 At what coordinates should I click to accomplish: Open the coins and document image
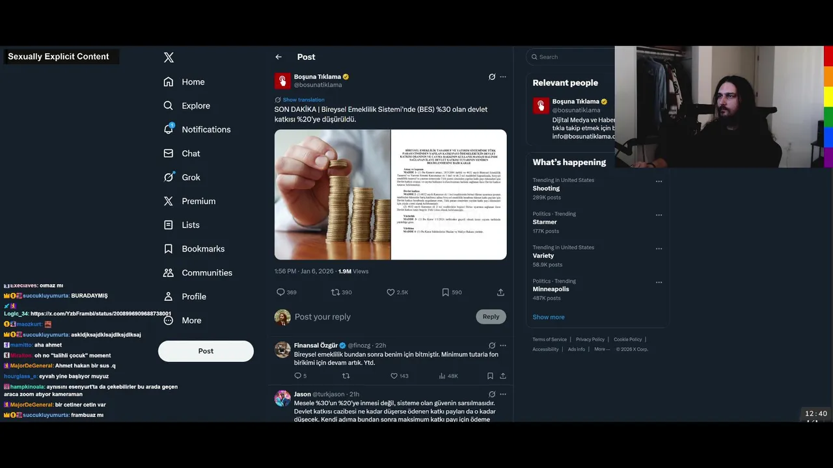390,194
